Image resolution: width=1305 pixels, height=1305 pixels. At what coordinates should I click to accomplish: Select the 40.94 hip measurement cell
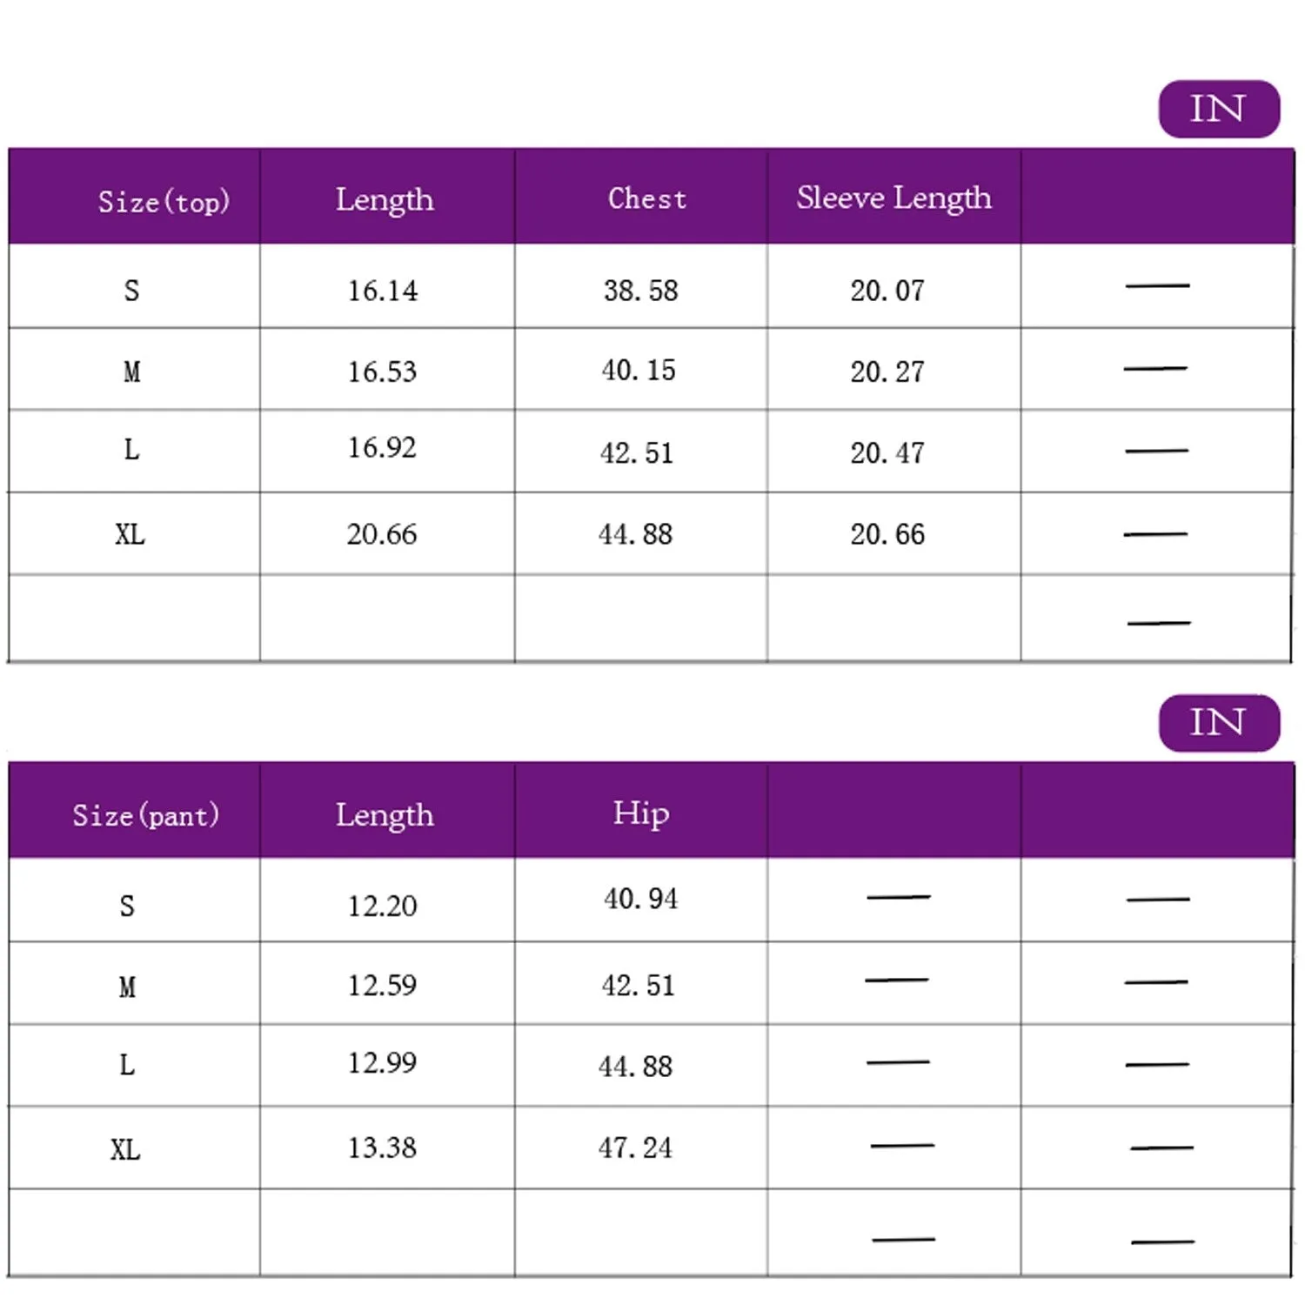640,899
